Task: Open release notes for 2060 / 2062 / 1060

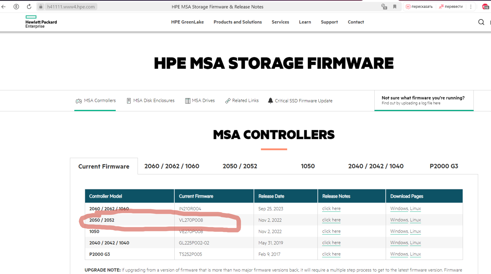Action: (331, 209)
